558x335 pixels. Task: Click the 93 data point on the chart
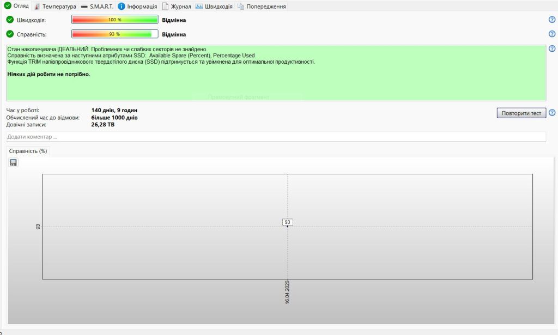click(288, 227)
